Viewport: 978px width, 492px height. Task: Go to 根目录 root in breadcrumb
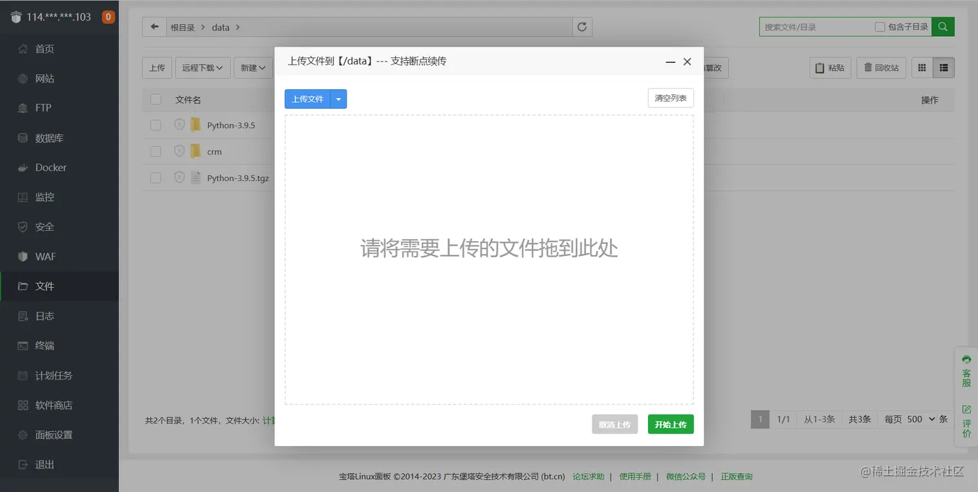[x=182, y=27]
